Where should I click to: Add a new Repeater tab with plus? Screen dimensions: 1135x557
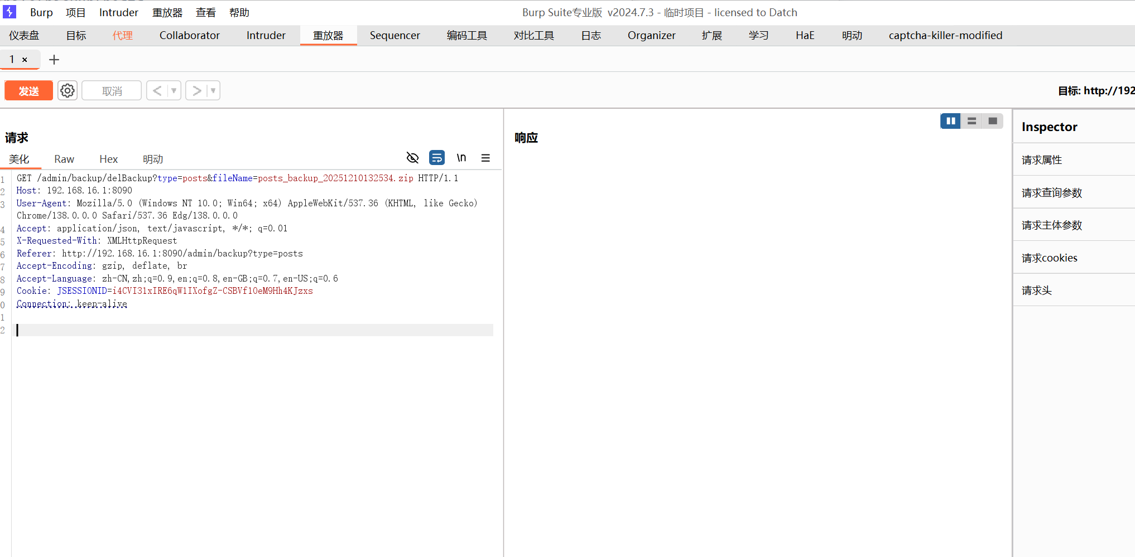click(x=54, y=60)
